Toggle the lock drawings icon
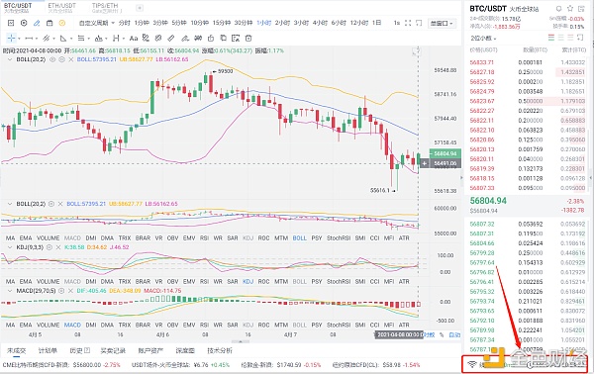594x374 pixels. click(x=211, y=39)
